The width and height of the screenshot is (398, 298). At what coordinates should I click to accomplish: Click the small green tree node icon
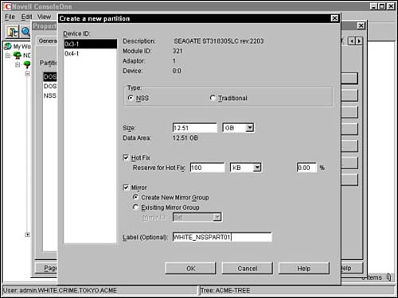coord(27,64)
